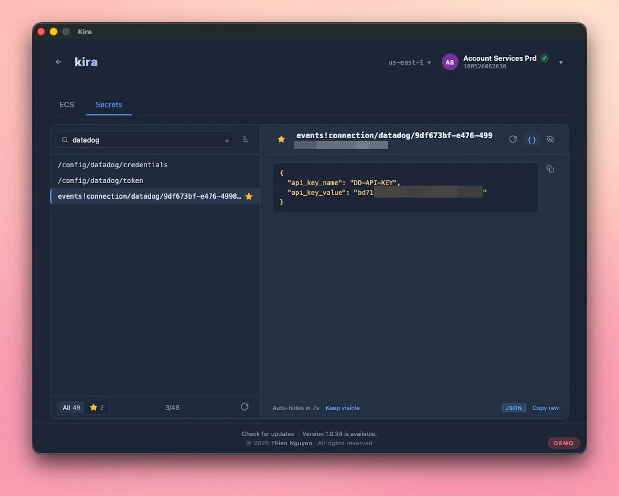Unfavorite the star in the events!connection list row
This screenshot has width=619, height=496.
pyautogui.click(x=249, y=196)
